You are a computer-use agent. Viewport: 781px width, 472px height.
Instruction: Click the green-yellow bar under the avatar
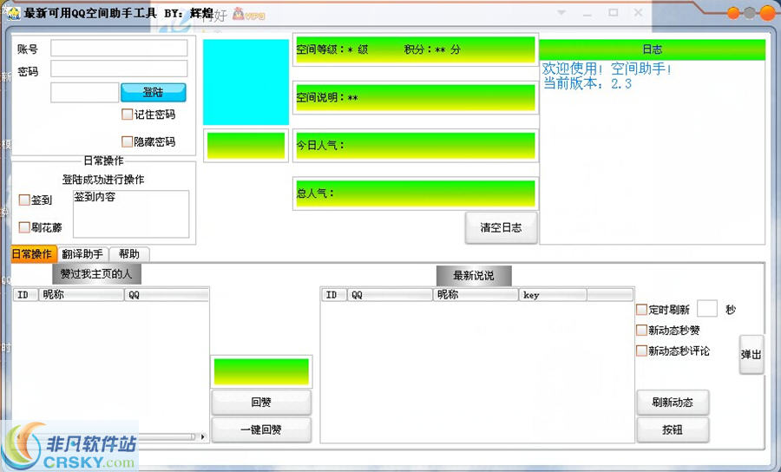[246, 146]
